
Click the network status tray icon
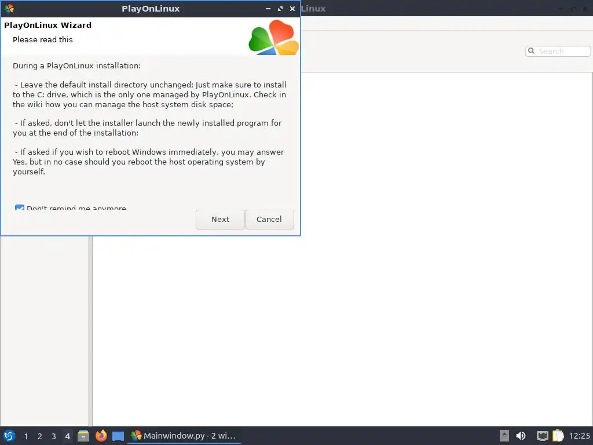(x=542, y=436)
